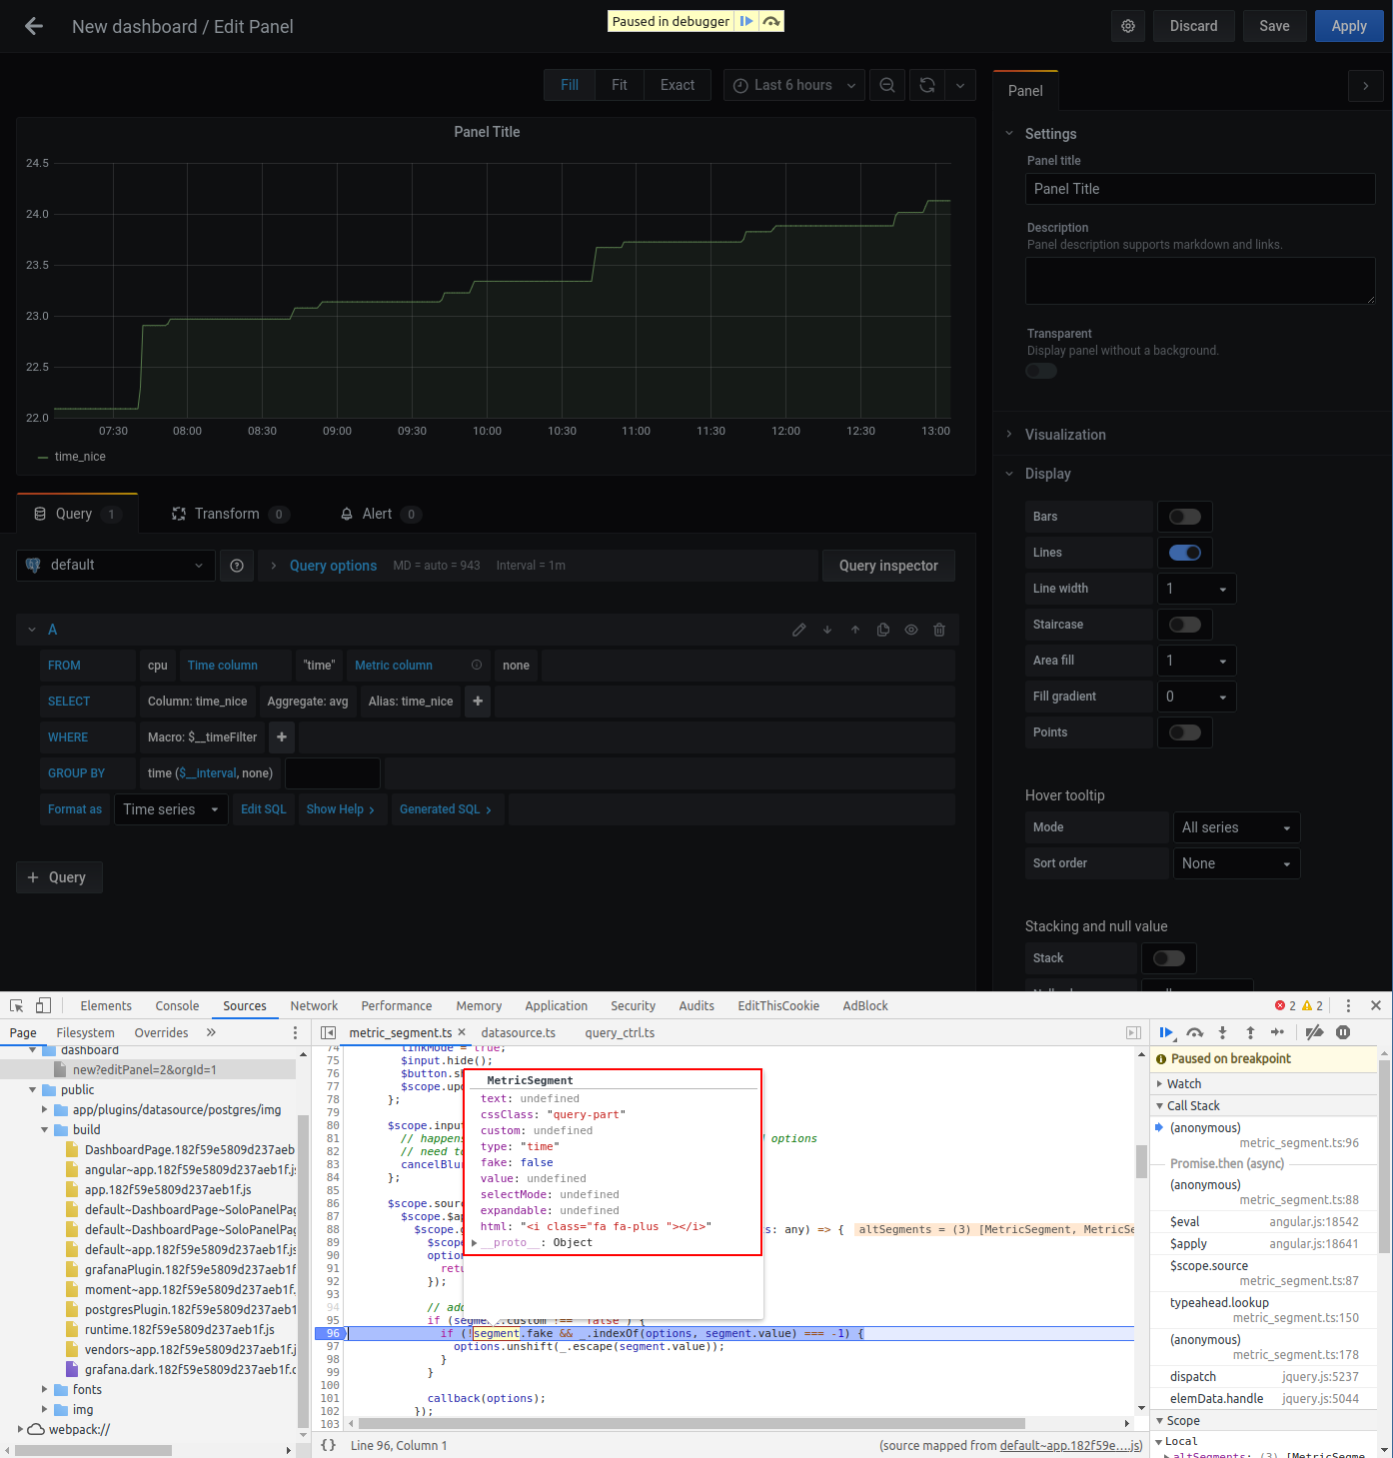The width and height of the screenshot is (1393, 1458).
Task: Open the Console tab in DevTools
Action: coord(177,1005)
